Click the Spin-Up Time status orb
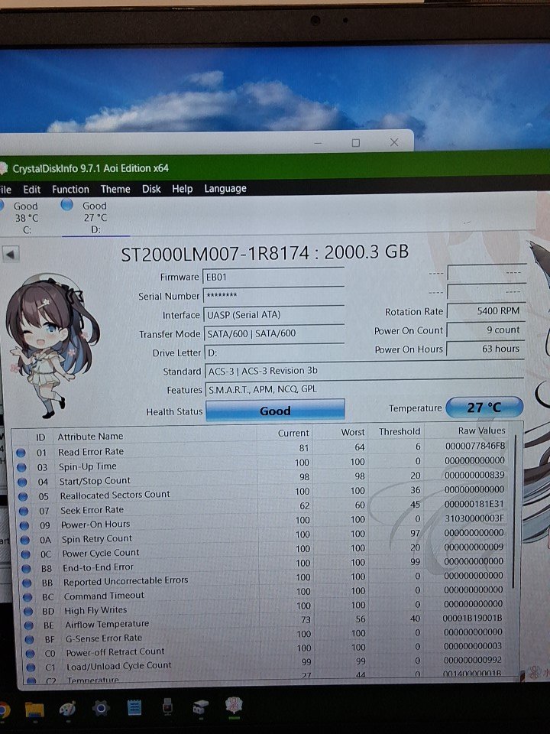Image resolution: width=550 pixels, height=734 pixels. coord(21,467)
